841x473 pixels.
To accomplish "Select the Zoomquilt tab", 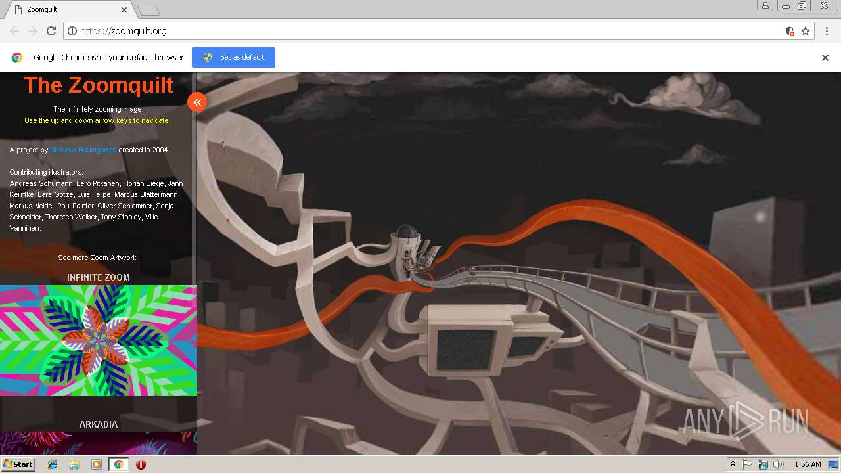I will click(69, 10).
